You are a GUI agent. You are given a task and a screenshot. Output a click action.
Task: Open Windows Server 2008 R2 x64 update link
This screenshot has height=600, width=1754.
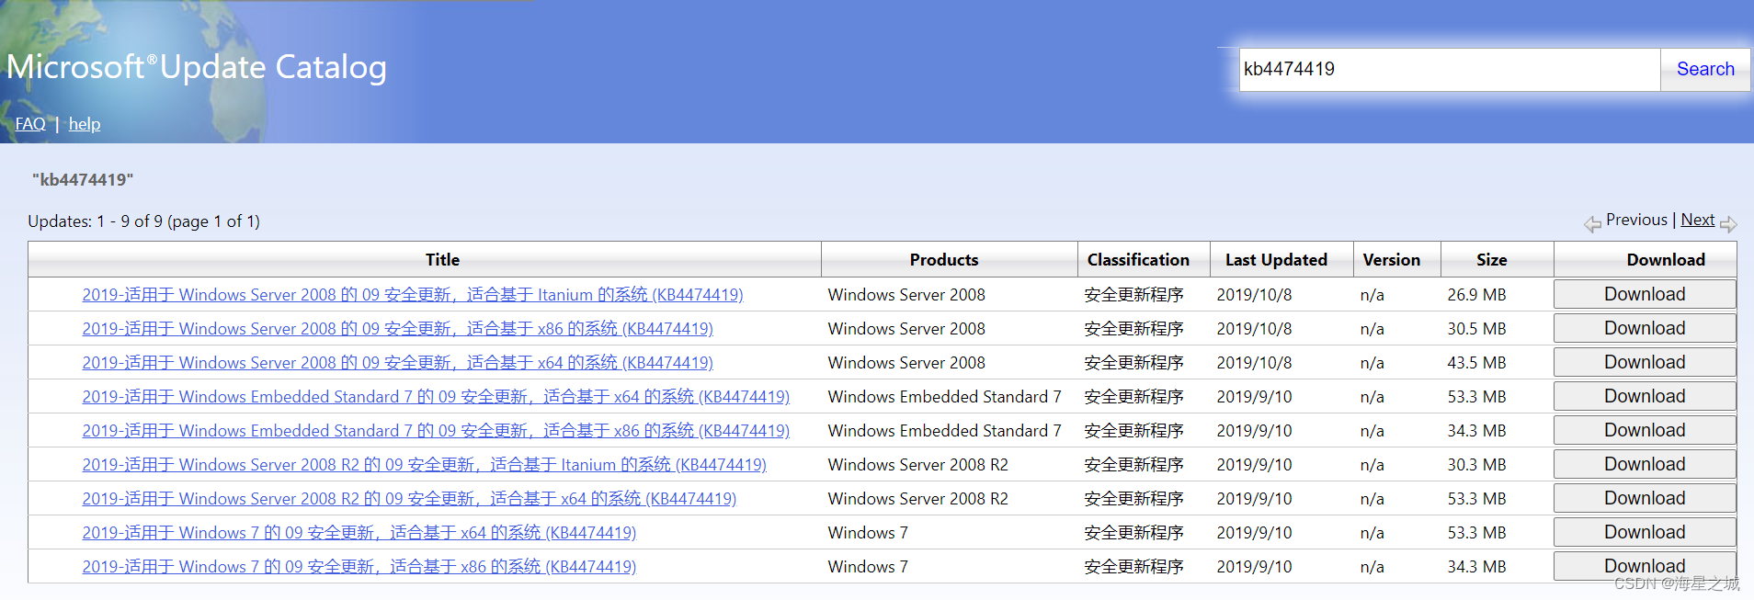tap(409, 499)
